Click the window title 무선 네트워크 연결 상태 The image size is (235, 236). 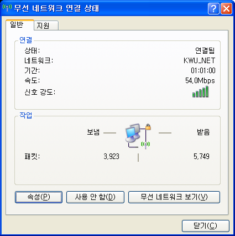(x=57, y=8)
